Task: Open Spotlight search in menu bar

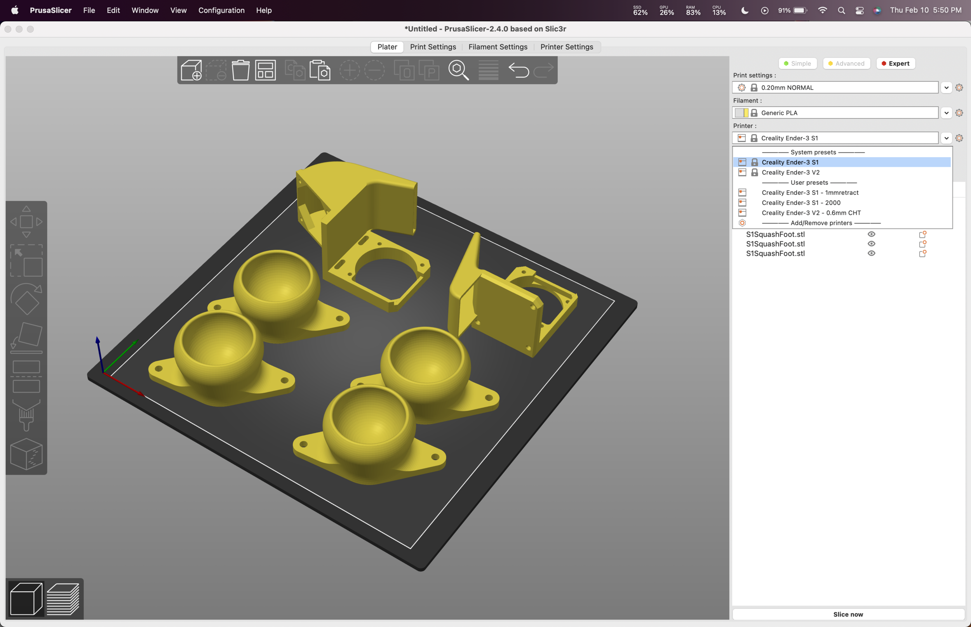Action: (x=841, y=10)
